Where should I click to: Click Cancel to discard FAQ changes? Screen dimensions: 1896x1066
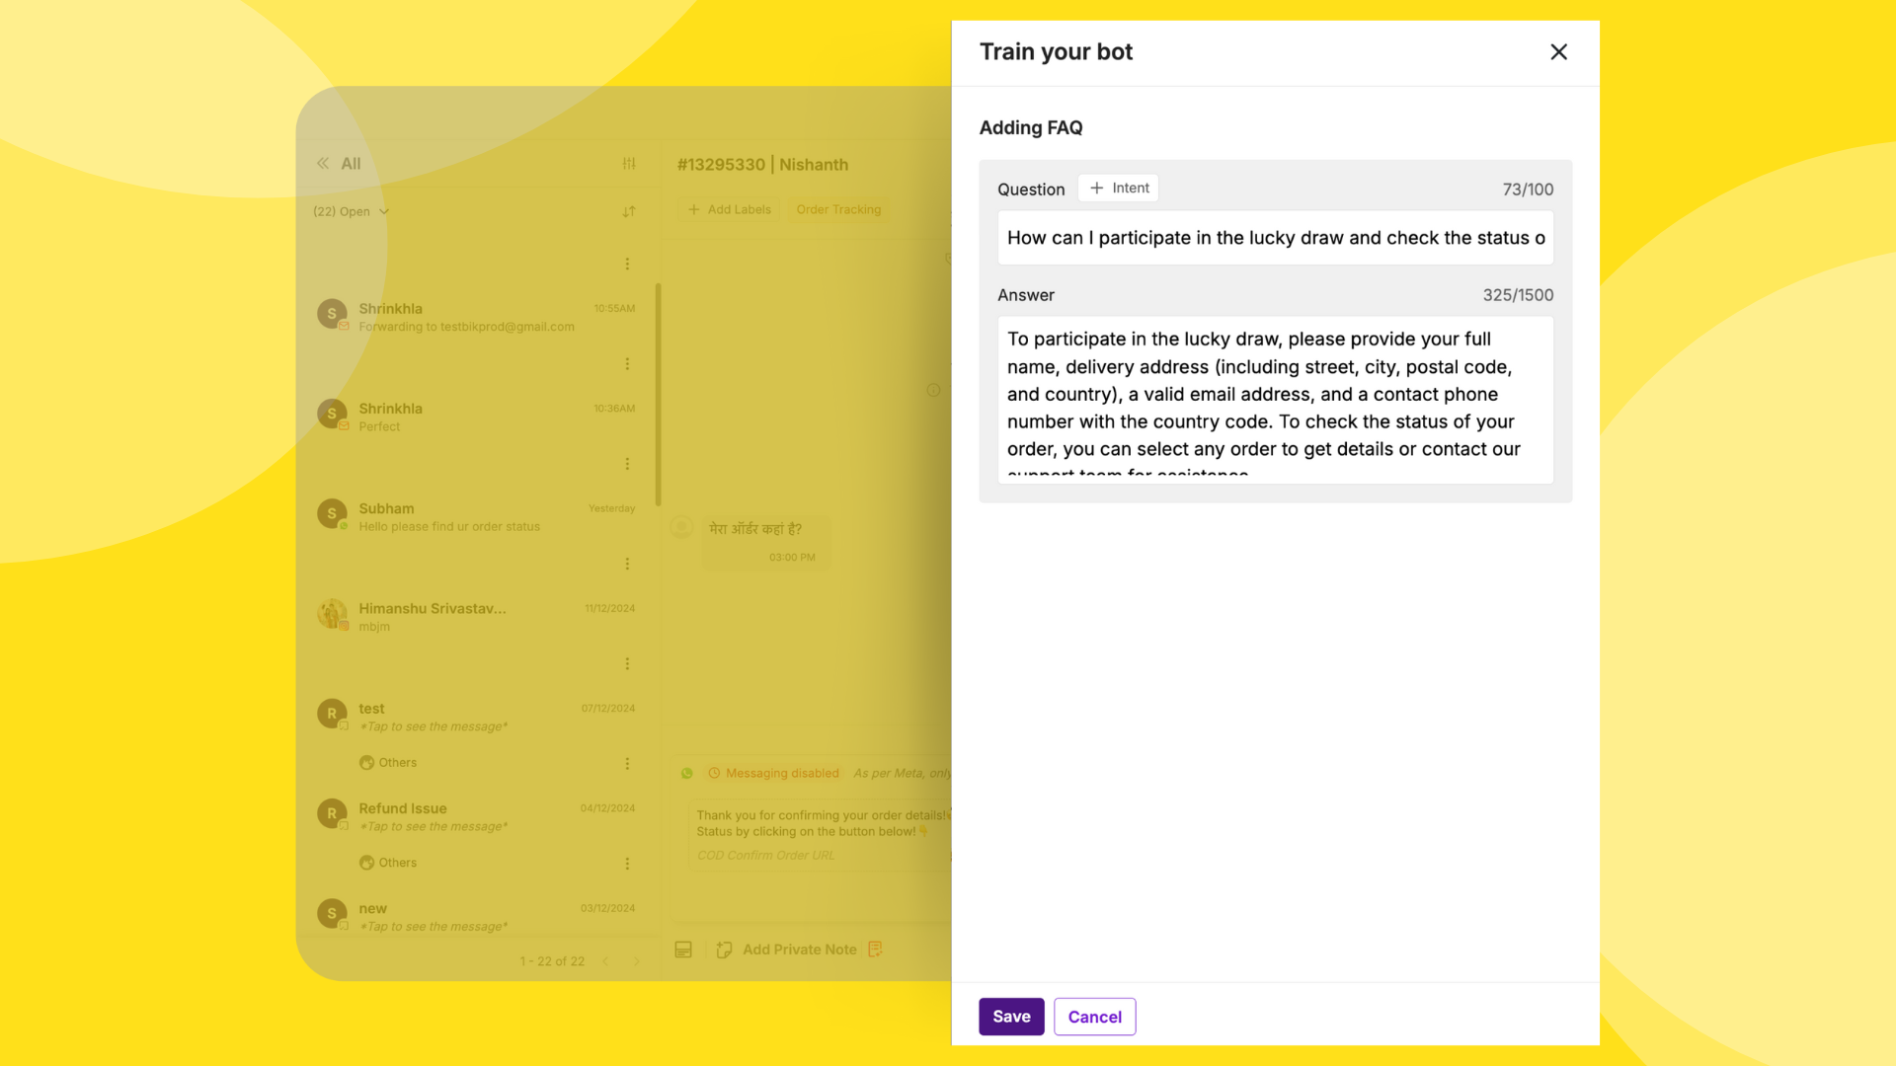[1094, 1016]
